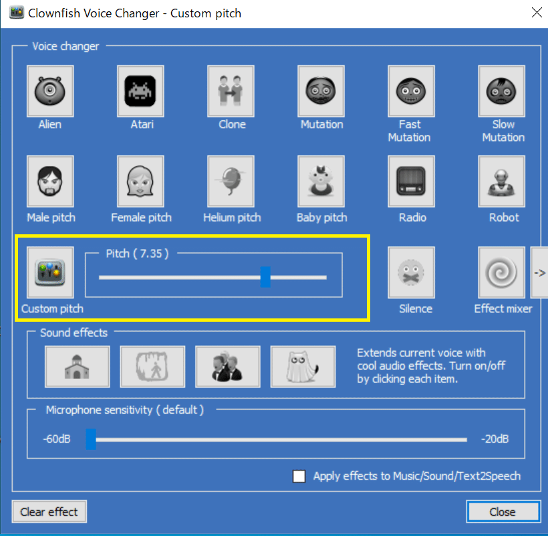Image resolution: width=548 pixels, height=536 pixels.
Task: Click the Pitch ( 7.35 ) value label
Action: (x=138, y=254)
